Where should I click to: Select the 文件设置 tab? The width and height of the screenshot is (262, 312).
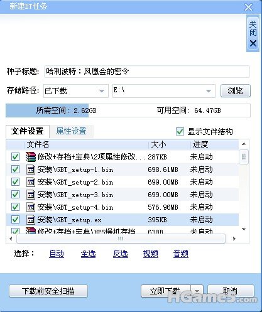[28, 131]
